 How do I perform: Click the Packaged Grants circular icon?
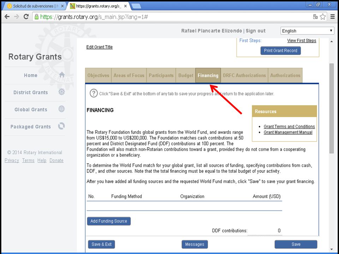click(x=61, y=126)
